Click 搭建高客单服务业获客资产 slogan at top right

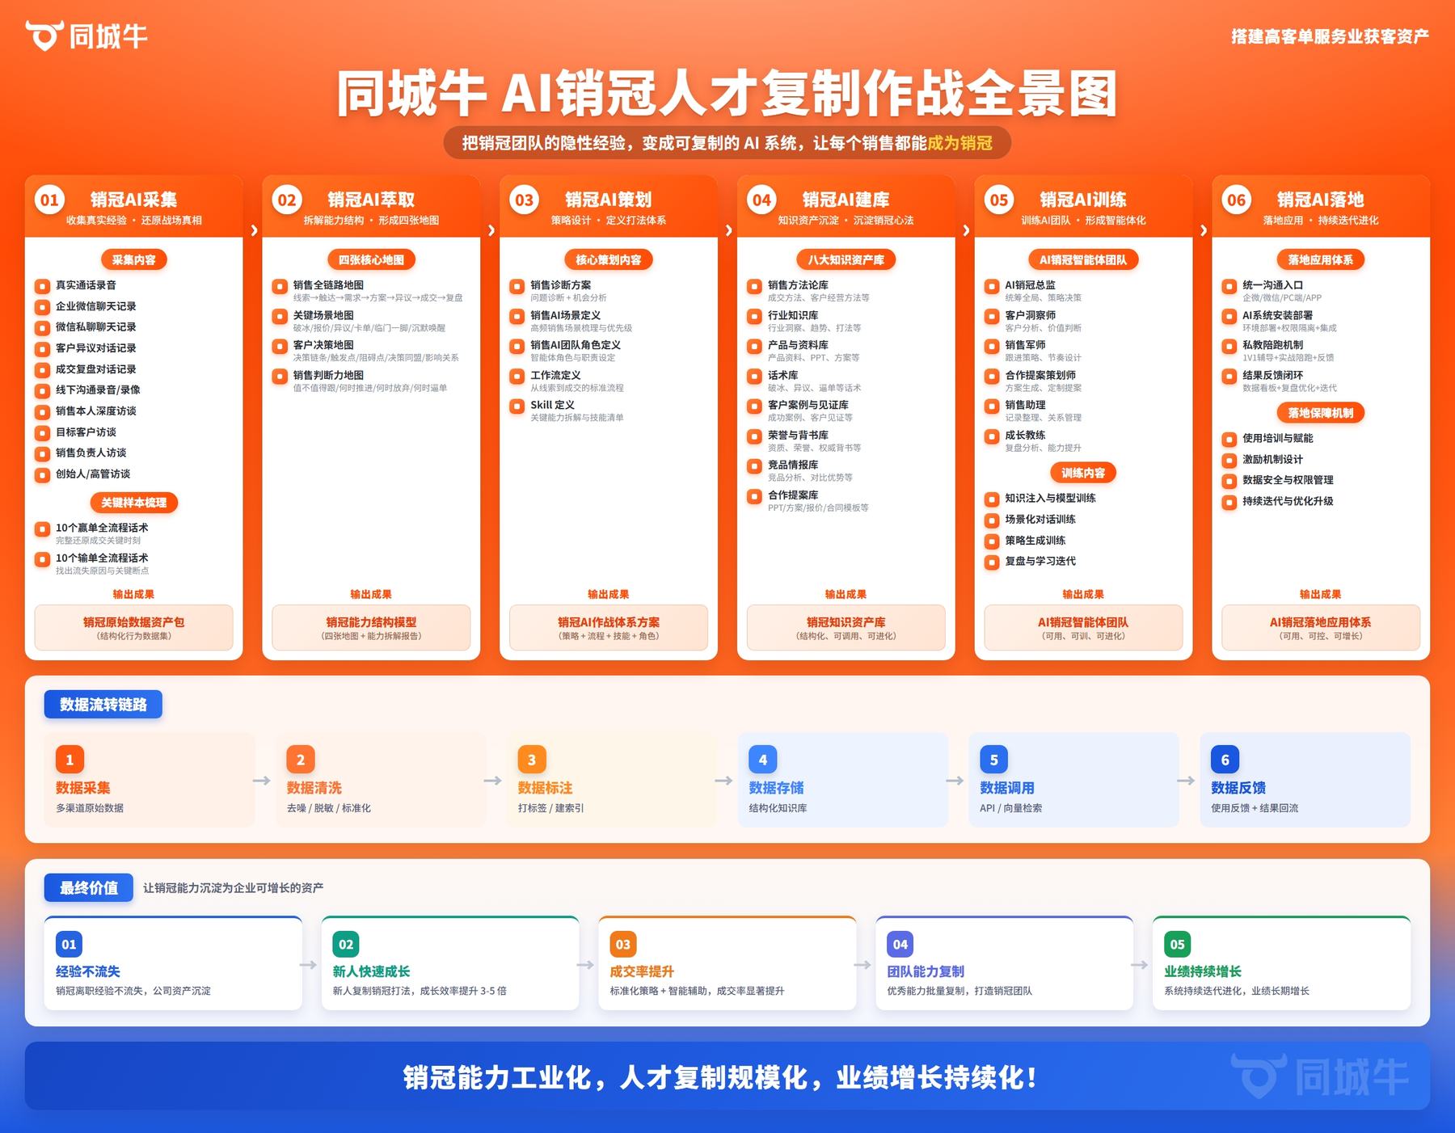coord(1330,36)
